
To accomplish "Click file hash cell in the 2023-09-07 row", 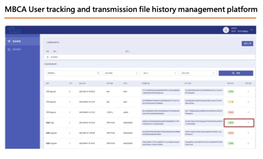I will [161, 143].
